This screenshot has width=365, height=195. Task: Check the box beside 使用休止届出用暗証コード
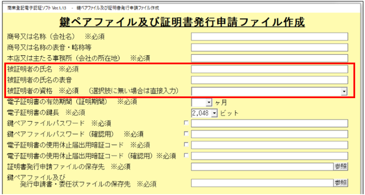tap(186, 145)
